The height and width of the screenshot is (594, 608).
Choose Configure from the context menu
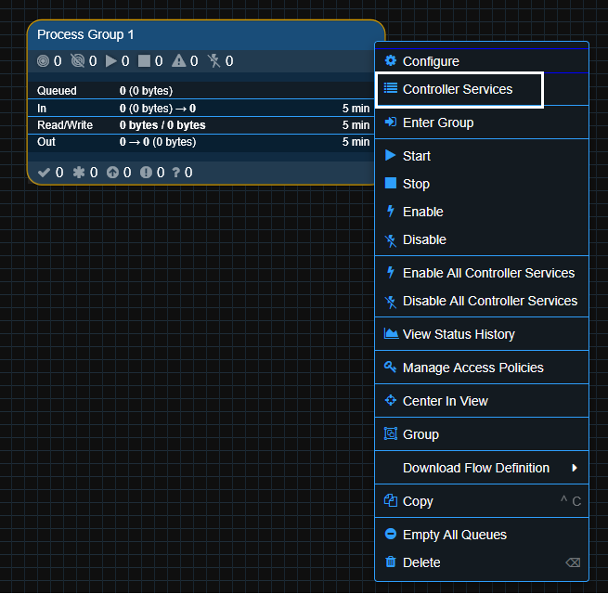[x=482, y=61]
